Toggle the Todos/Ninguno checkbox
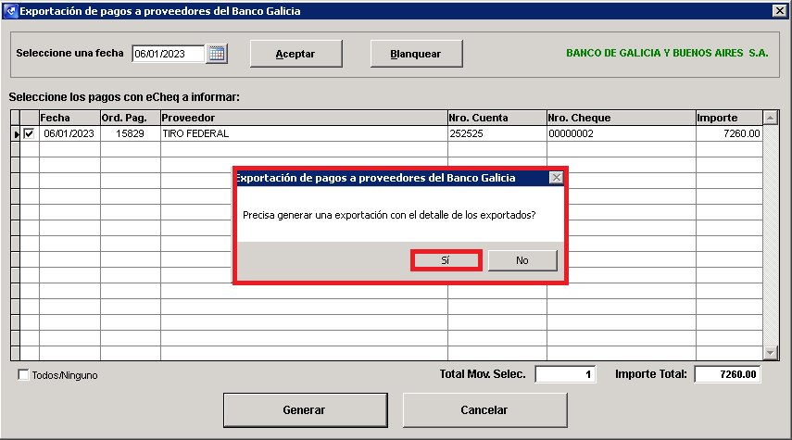 23,375
